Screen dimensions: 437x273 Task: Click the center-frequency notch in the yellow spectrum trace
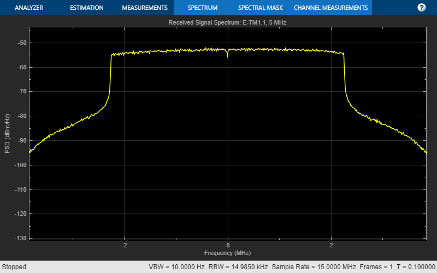pyautogui.click(x=227, y=54)
